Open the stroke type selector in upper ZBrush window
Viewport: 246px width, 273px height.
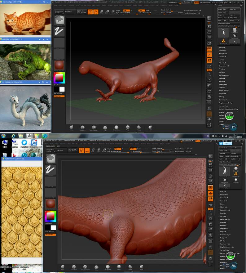coord(59,32)
